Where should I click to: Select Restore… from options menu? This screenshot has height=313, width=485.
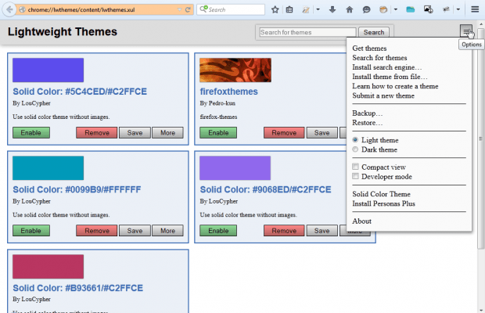tap(368, 123)
